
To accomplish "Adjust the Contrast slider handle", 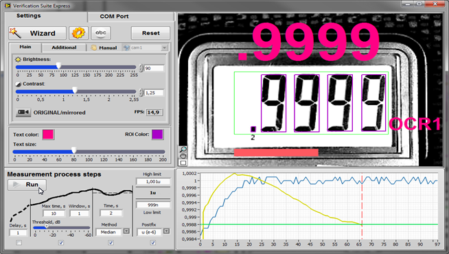I will [x=75, y=91].
